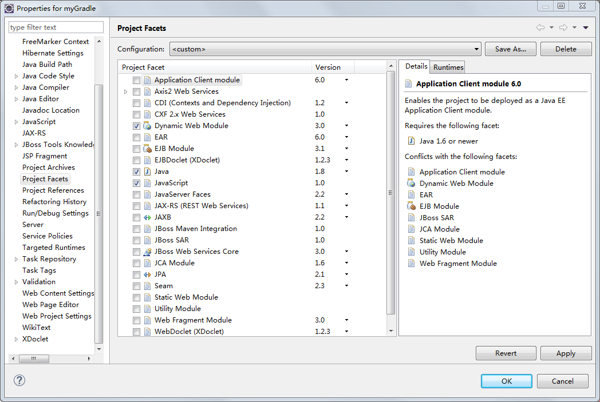This screenshot has width=600, height=402.
Task: Open help via the question mark icon
Action: (19, 380)
